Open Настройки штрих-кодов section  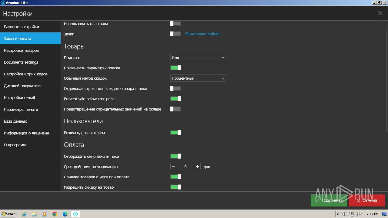tap(30, 74)
